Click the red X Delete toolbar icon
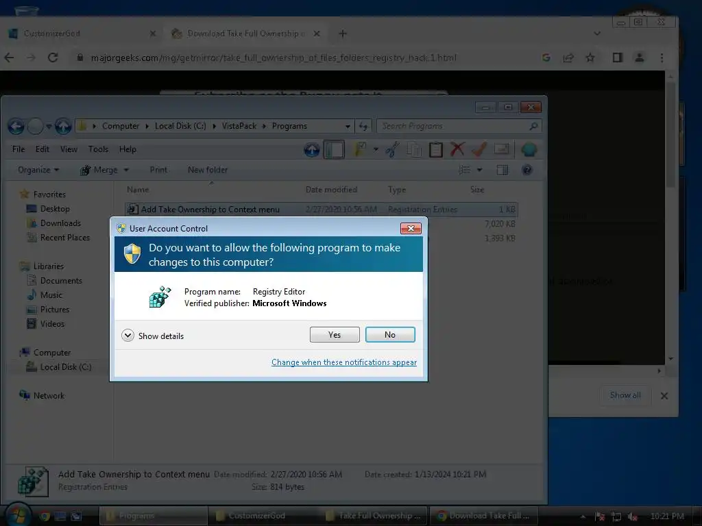This screenshot has width=702, height=526. 457,149
